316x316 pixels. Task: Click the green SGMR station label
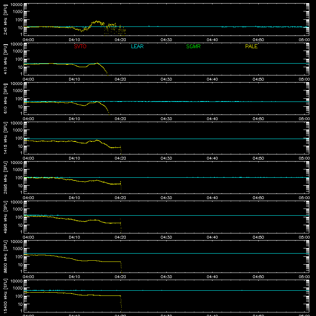pyautogui.click(x=193, y=46)
